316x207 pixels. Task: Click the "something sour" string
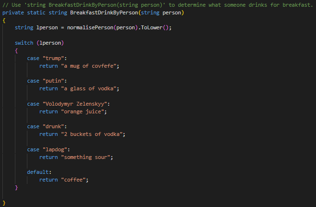coord(85,157)
